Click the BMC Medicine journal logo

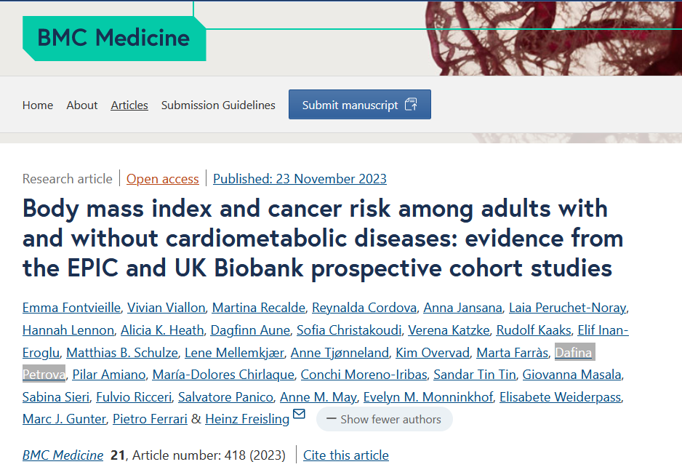point(113,38)
